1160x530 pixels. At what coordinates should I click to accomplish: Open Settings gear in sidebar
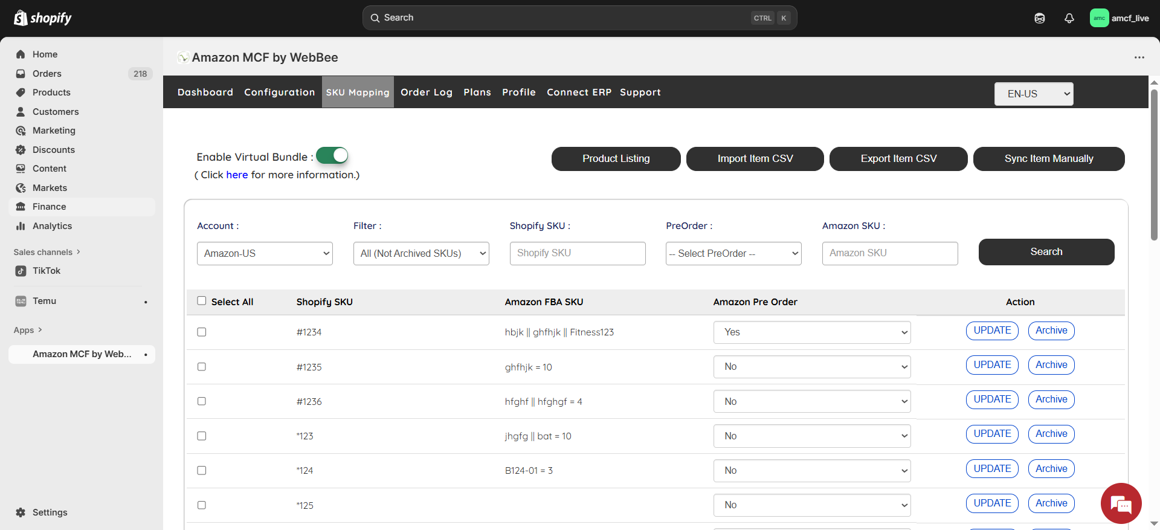point(21,512)
